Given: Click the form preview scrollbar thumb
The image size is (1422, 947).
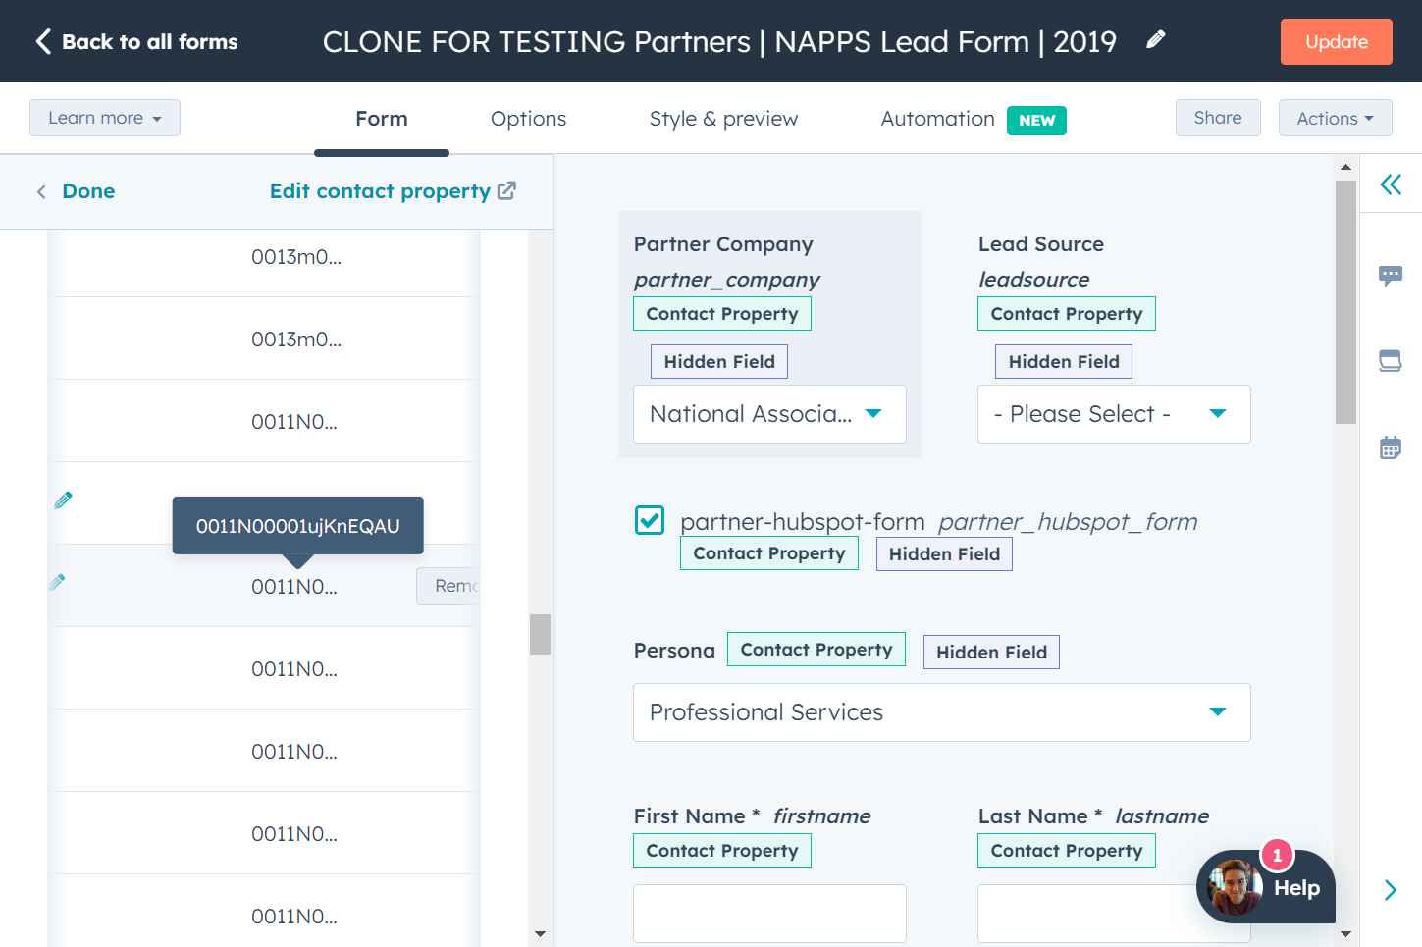Looking at the screenshot, I should (x=1345, y=302).
